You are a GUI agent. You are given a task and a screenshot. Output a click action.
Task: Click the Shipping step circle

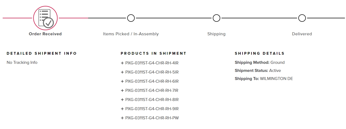point(216,18)
